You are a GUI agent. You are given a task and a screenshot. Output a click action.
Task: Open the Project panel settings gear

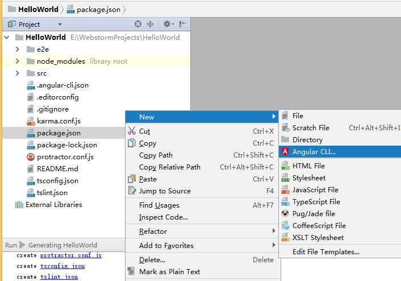(x=168, y=24)
